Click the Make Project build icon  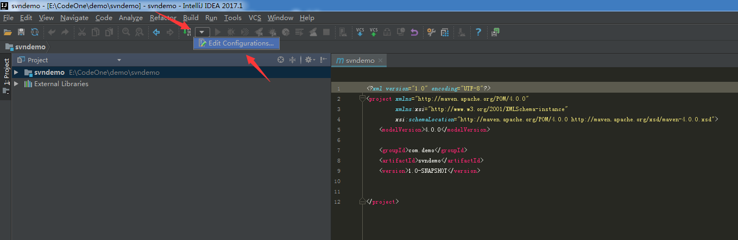(x=187, y=31)
